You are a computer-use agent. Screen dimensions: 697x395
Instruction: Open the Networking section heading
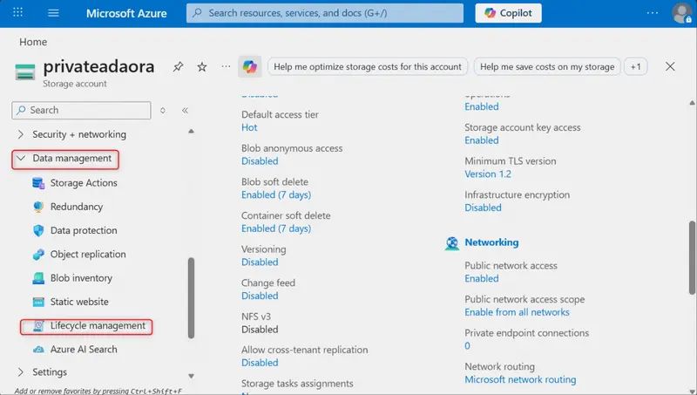[491, 242]
